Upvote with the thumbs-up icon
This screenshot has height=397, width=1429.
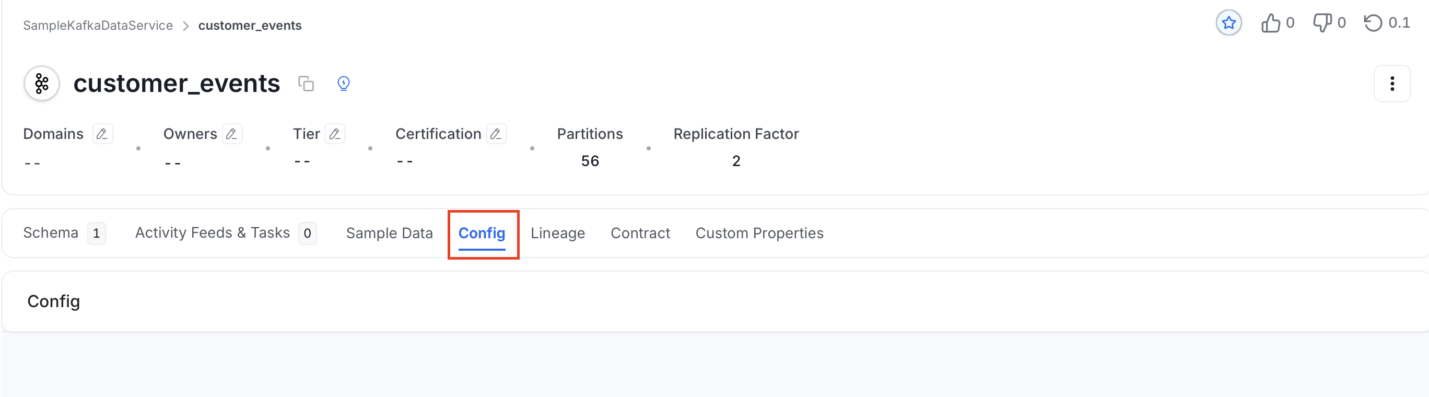tap(1270, 24)
